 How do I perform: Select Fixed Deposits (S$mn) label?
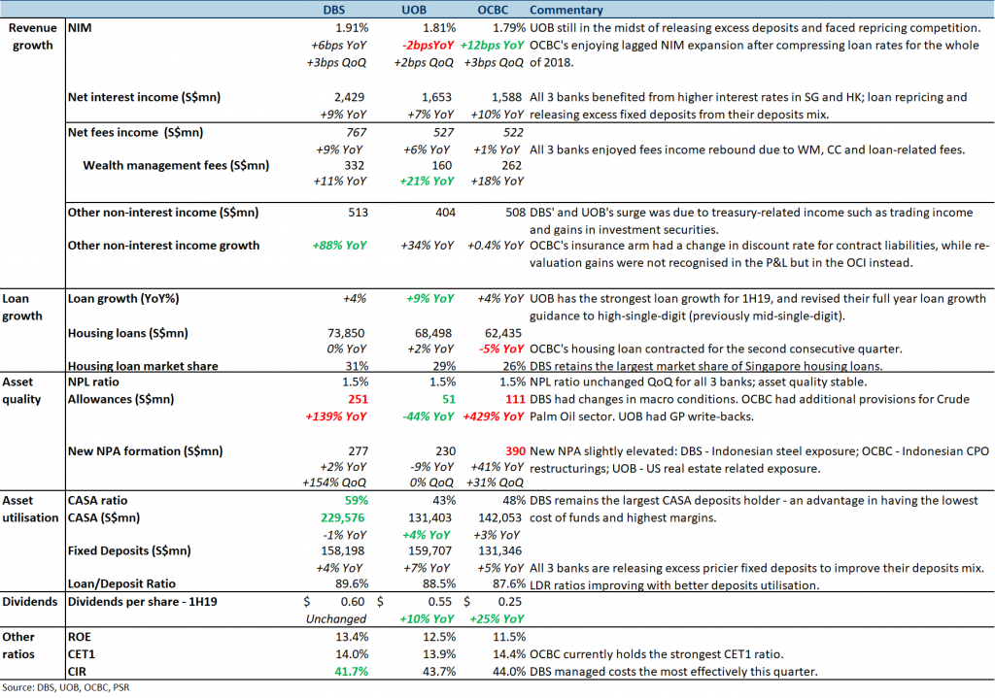click(129, 550)
